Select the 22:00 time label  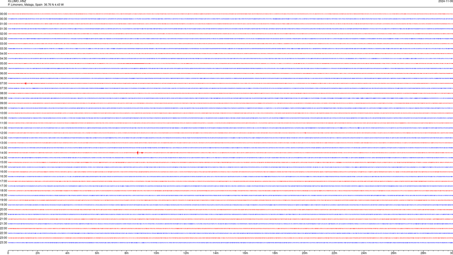point(3,229)
